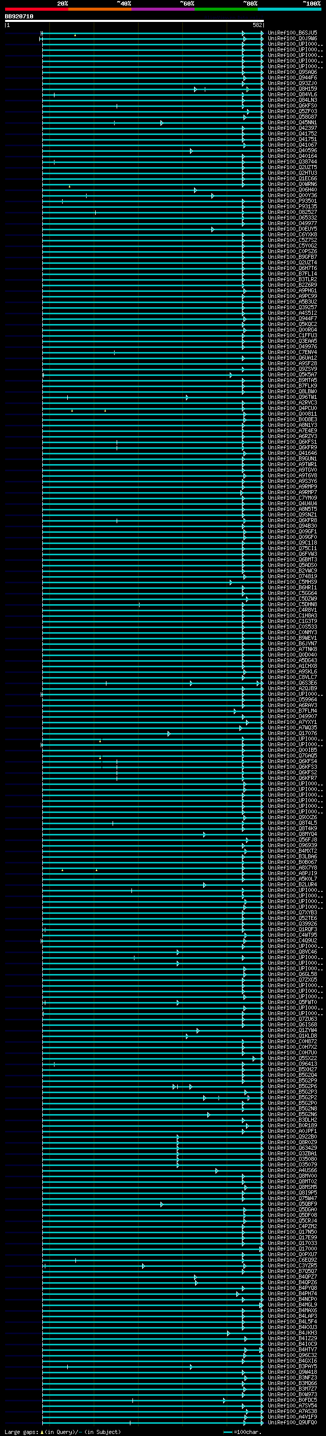This screenshot has height=1436, width=326.
Task: Click hit label UniRef100_Q40596
Action: tap(292, 150)
